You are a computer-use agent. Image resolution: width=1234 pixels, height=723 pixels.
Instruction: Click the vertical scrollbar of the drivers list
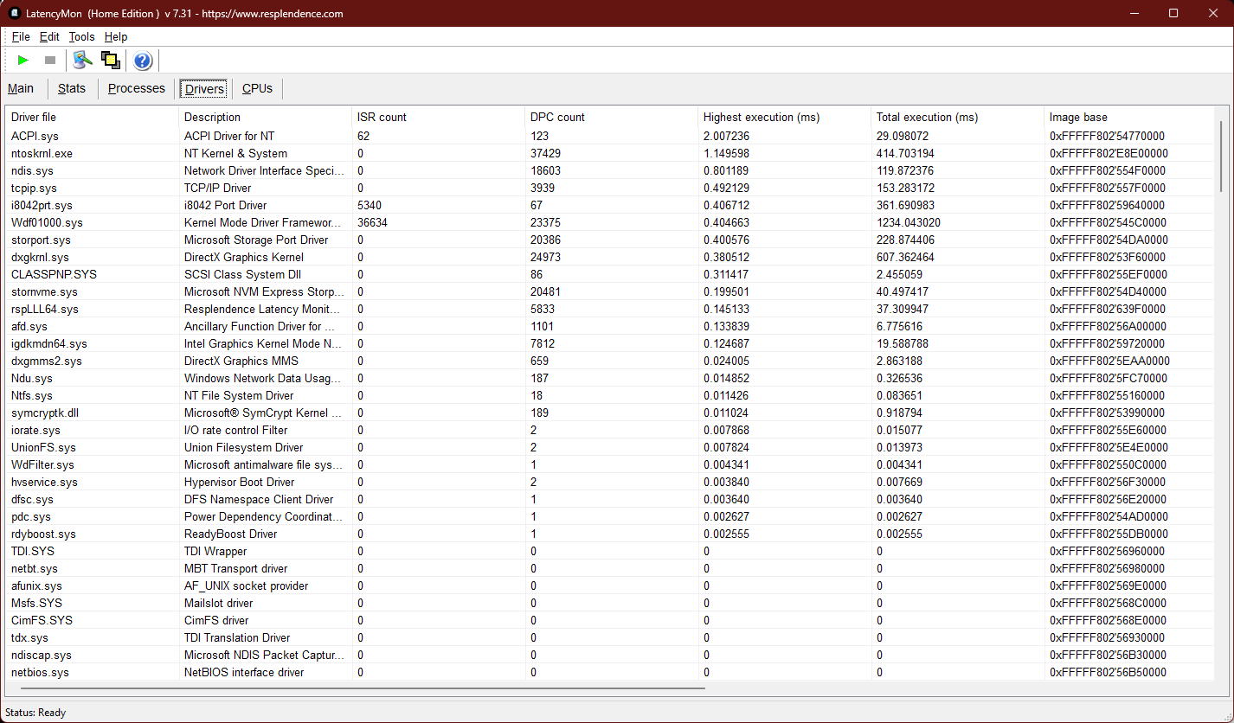coord(1221,156)
